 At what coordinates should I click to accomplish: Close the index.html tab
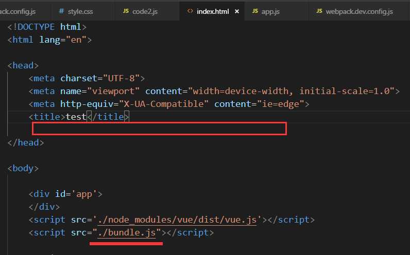[x=237, y=11]
